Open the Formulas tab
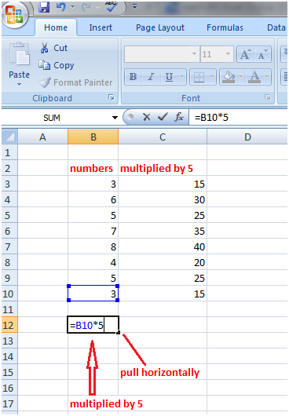Image resolution: width=289 pixels, height=416 pixels. pos(225,27)
